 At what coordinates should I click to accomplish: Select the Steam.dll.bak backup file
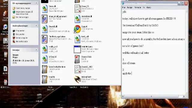coord(77,59)
